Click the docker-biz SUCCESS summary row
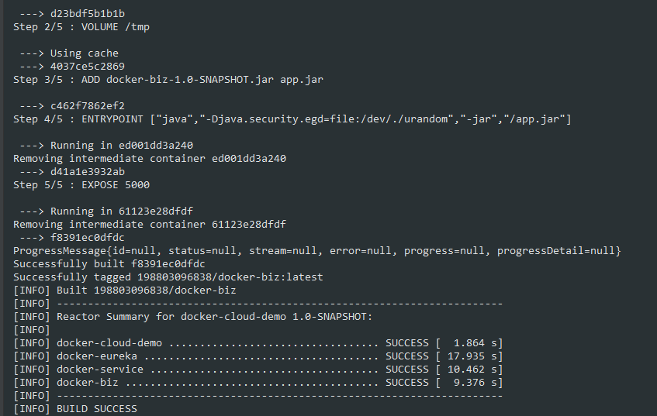Screen dimensions: 657x416 coord(258,383)
